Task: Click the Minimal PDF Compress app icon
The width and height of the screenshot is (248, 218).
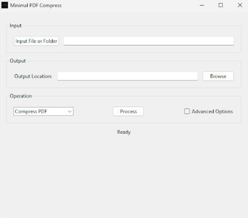Action: pos(5,5)
